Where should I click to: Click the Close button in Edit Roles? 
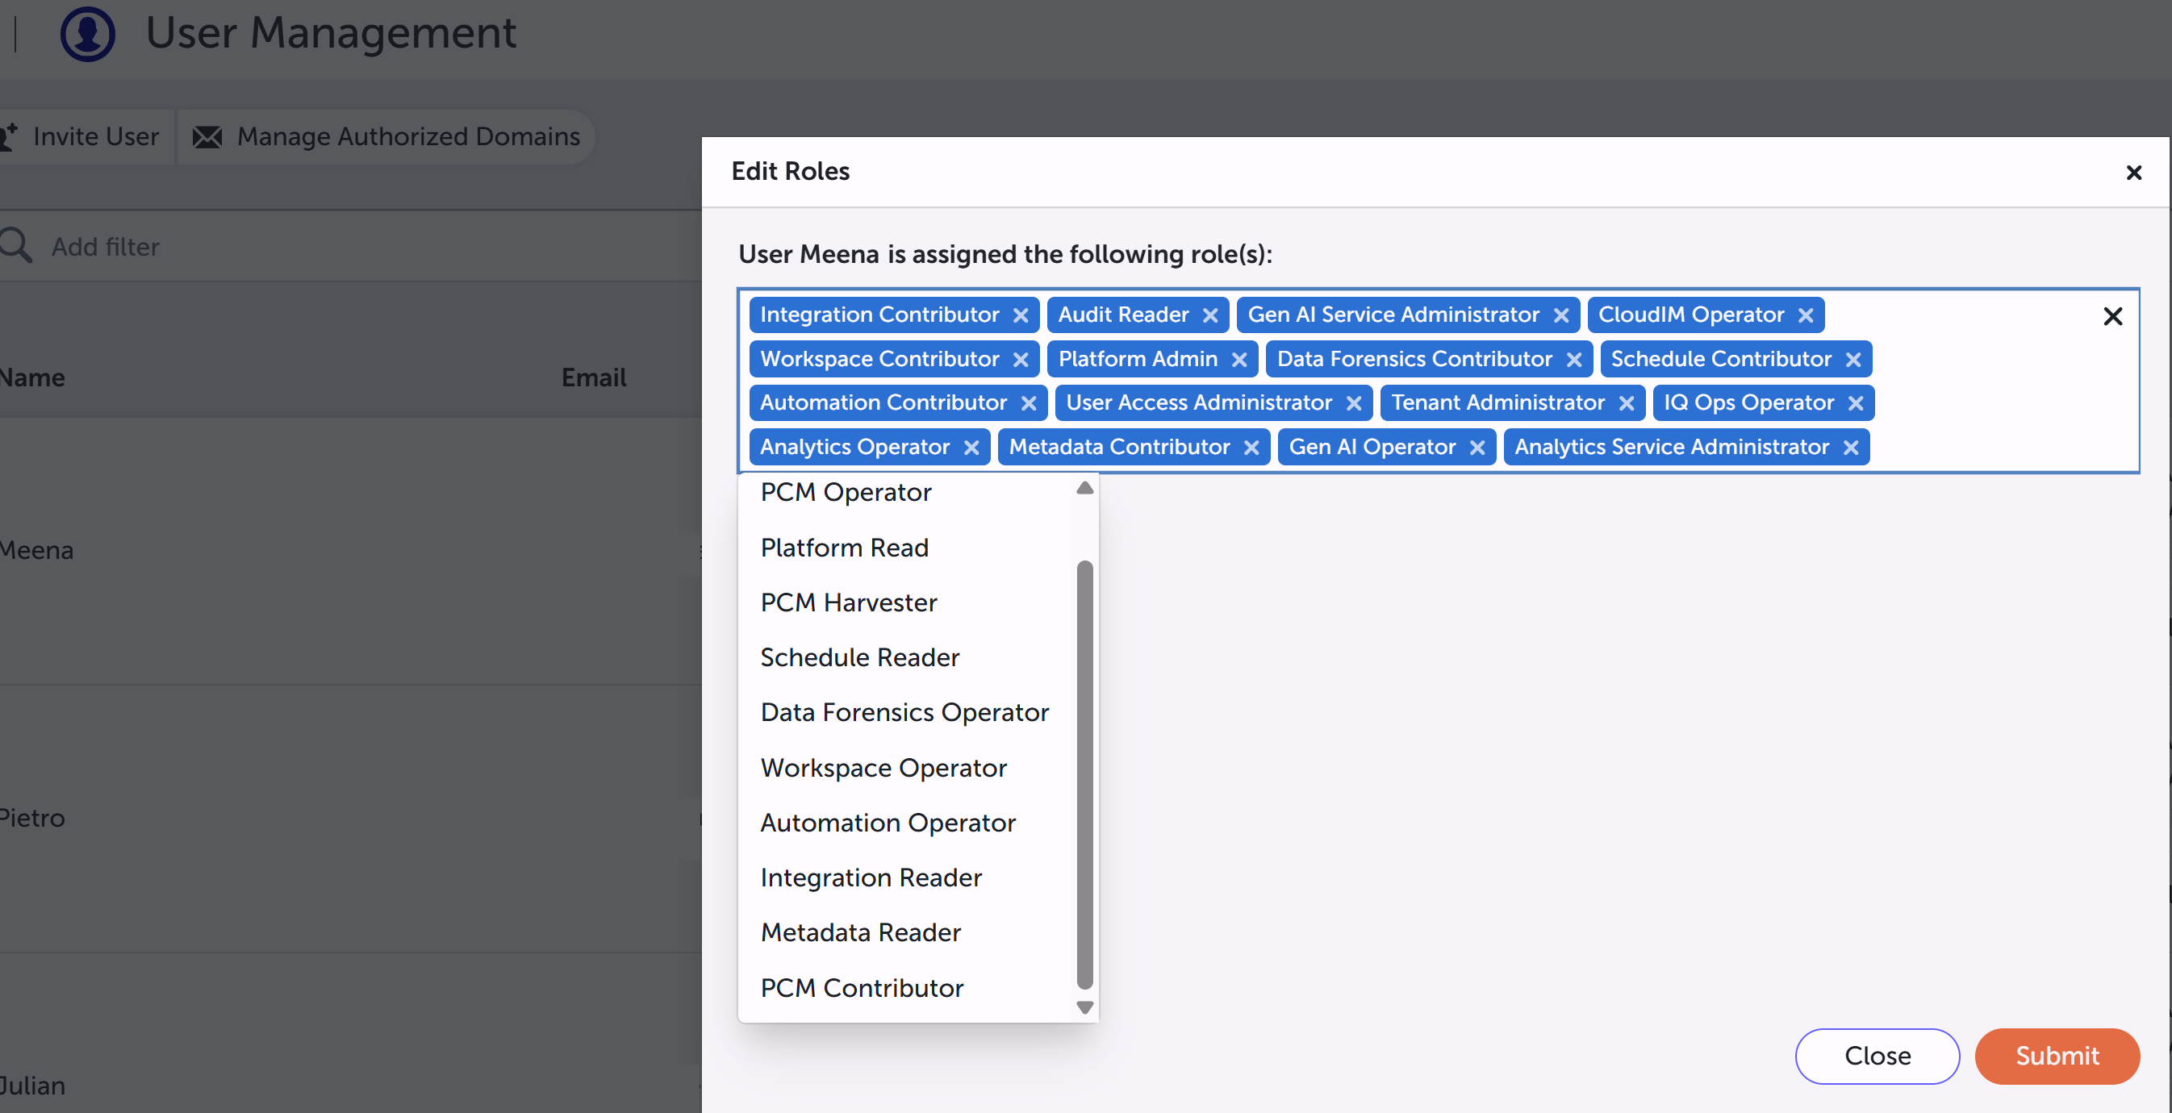tap(1877, 1056)
